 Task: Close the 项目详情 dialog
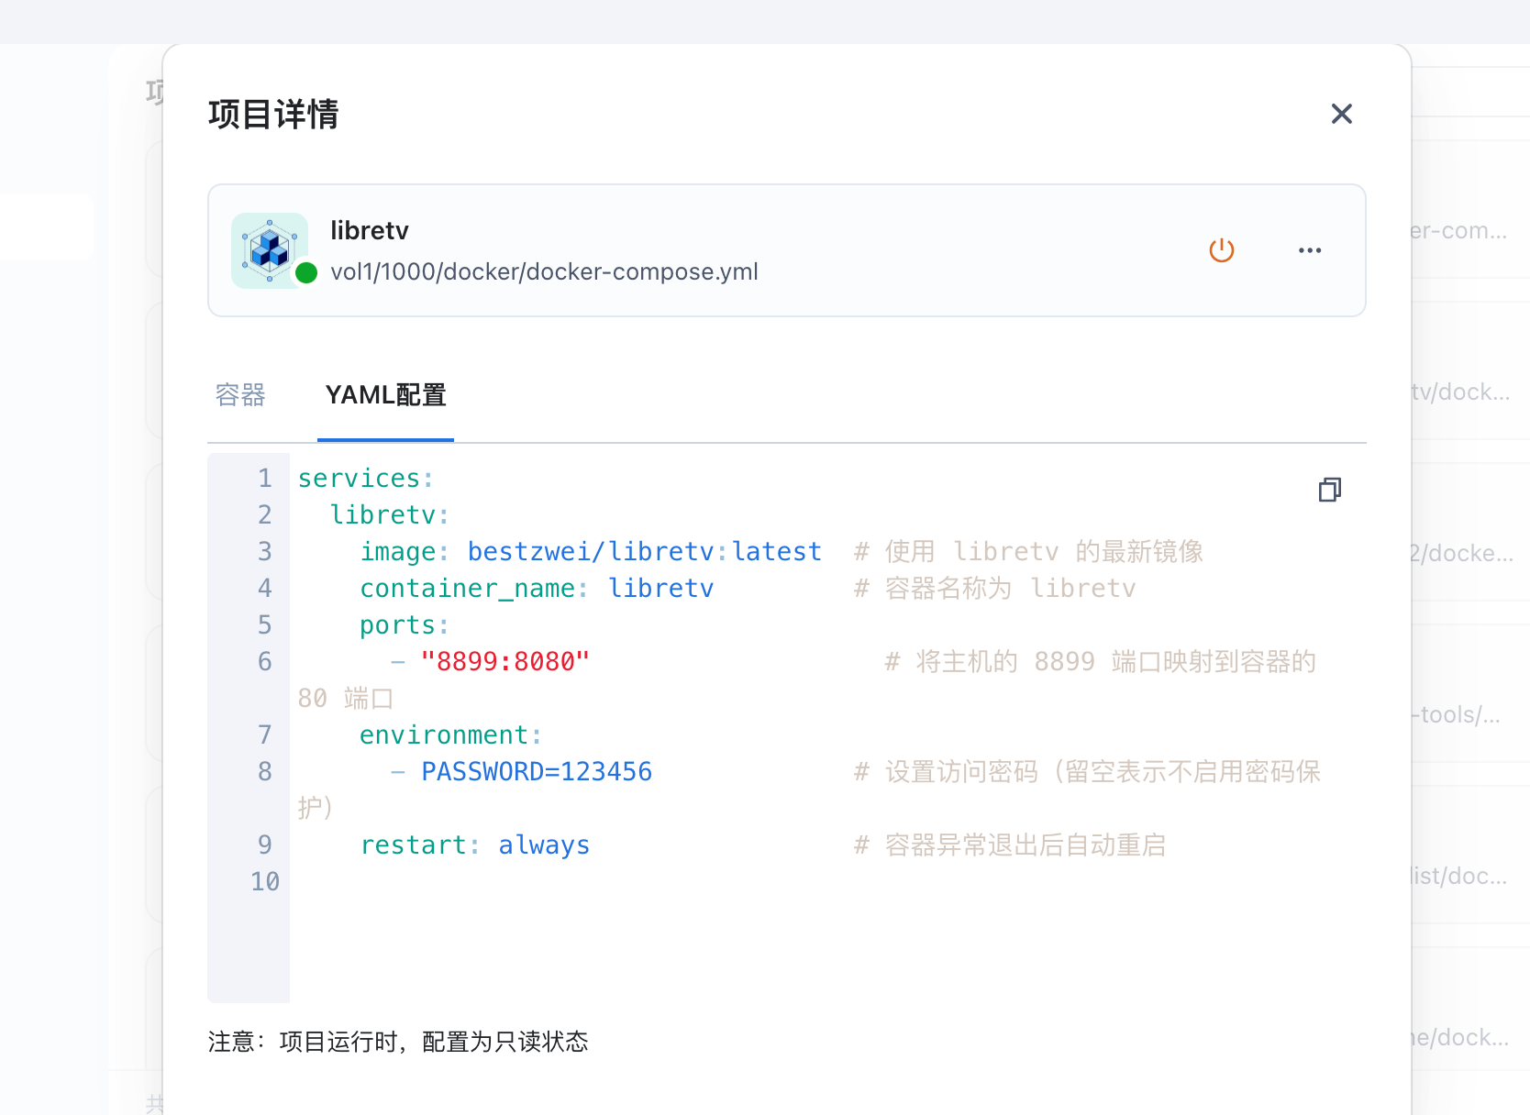[1341, 114]
